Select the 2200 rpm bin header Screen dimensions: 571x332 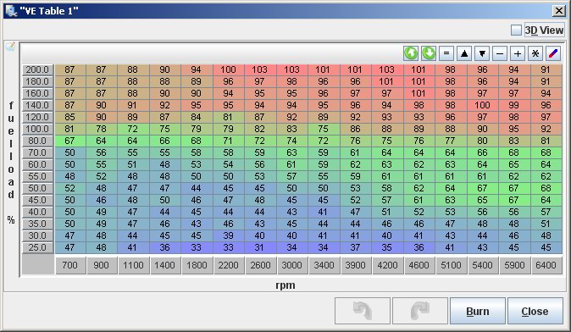[x=229, y=265]
